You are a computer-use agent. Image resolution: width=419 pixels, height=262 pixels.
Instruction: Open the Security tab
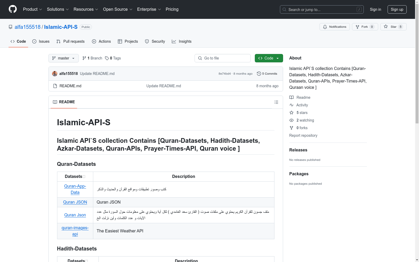pos(155,41)
